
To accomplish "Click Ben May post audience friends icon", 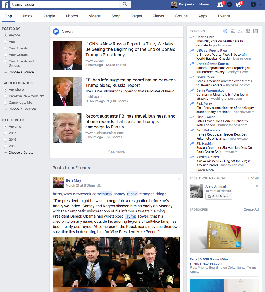I will (x=99, y=186).
